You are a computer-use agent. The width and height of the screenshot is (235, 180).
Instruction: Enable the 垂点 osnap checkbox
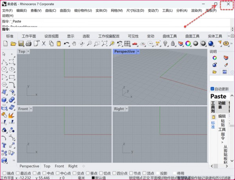pos(88,173)
